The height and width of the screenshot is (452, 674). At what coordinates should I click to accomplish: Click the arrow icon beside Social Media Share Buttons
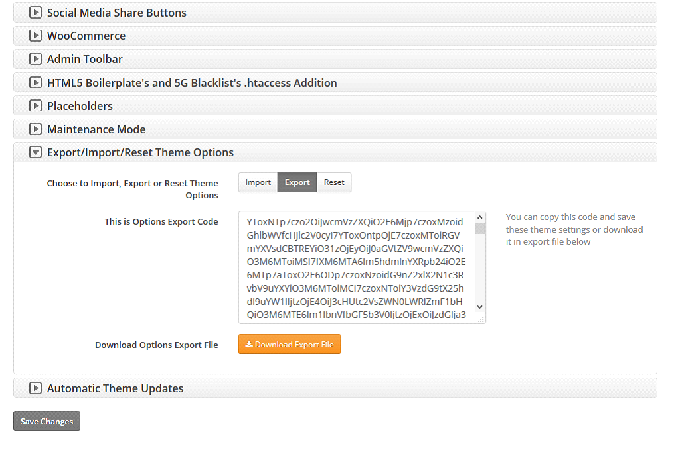tap(35, 13)
